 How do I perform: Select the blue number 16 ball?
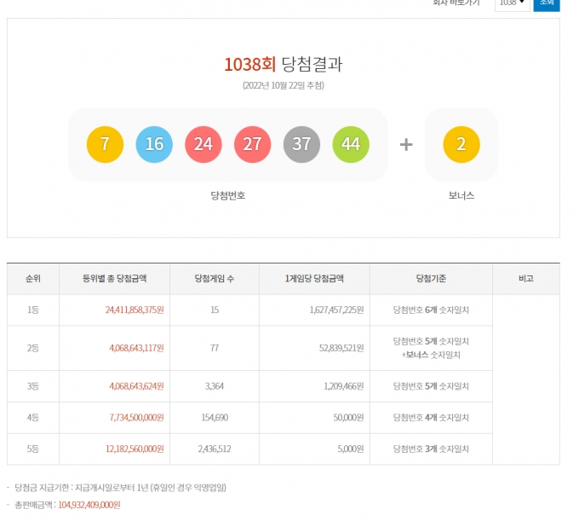coord(154,144)
